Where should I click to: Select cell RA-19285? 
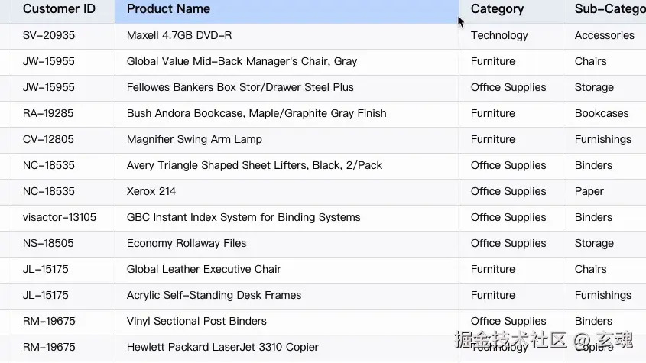pyautogui.click(x=63, y=114)
